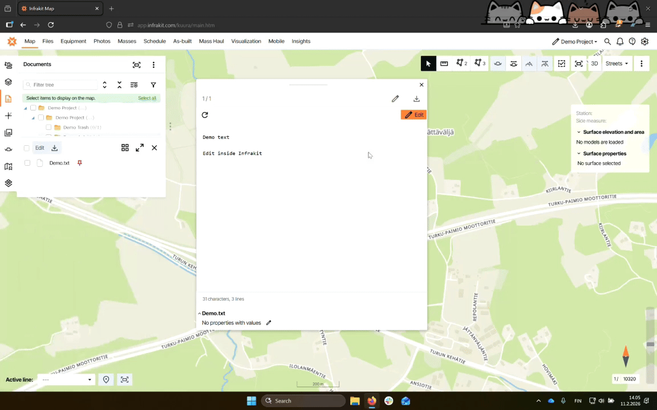Toggle the select-all files checkbox

point(27,148)
